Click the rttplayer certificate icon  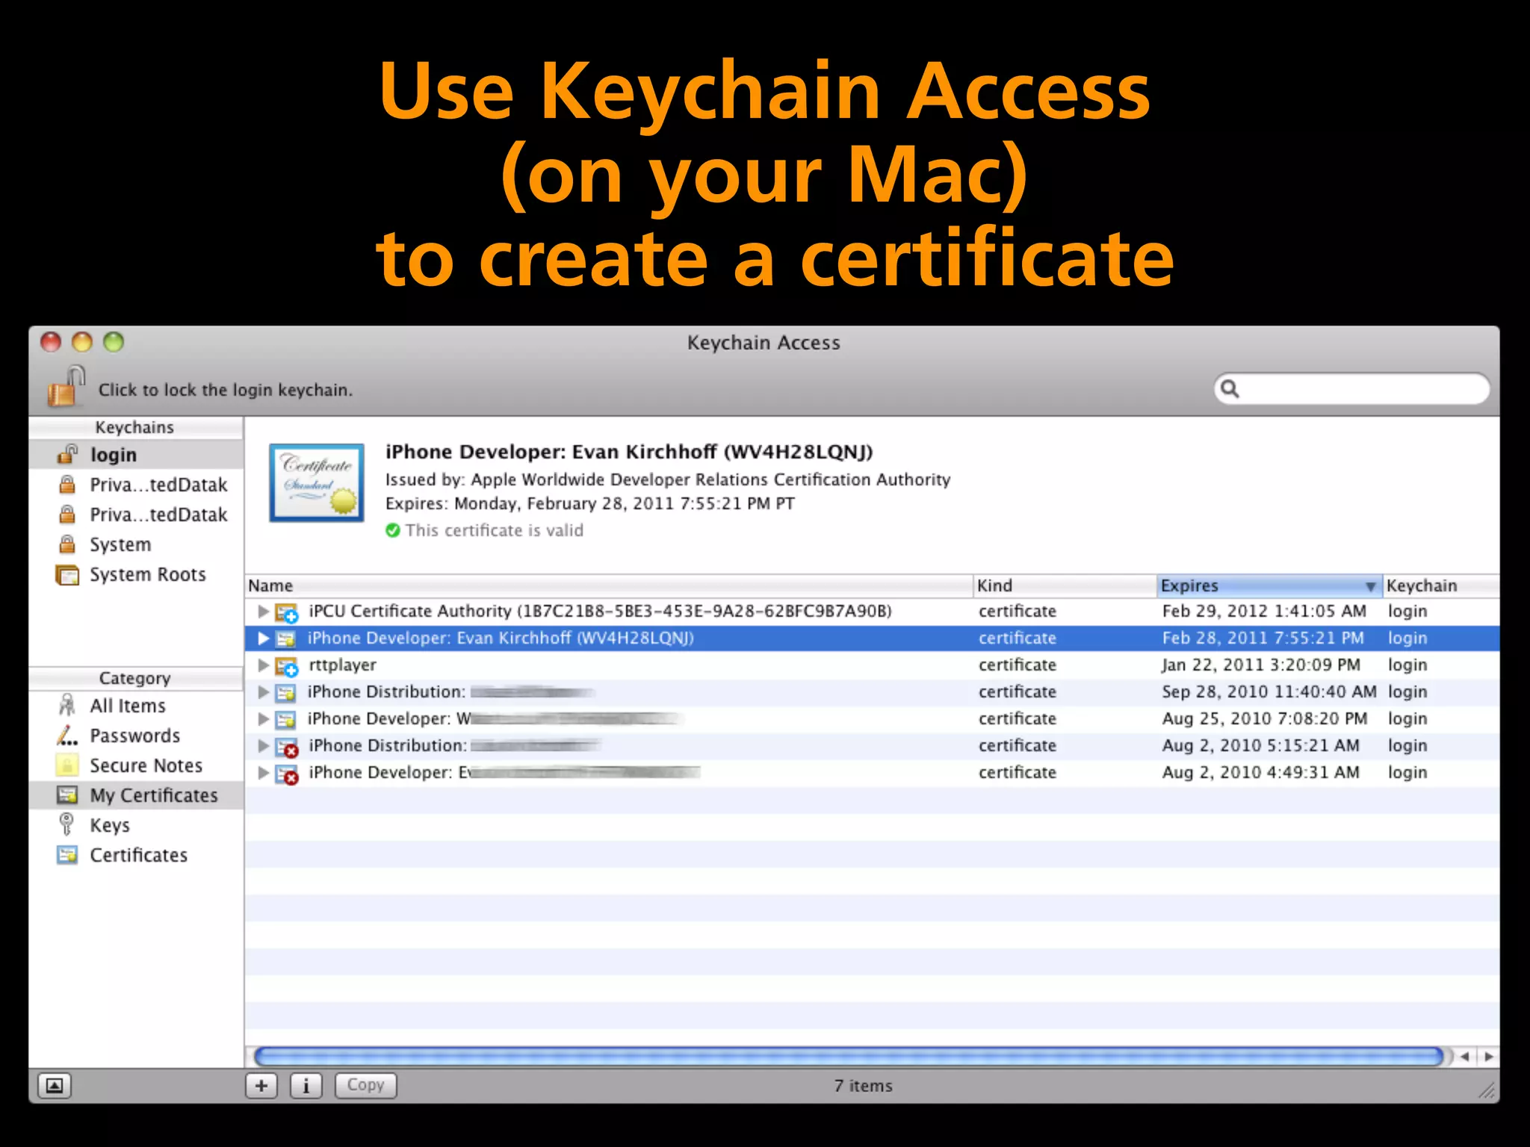point(287,666)
